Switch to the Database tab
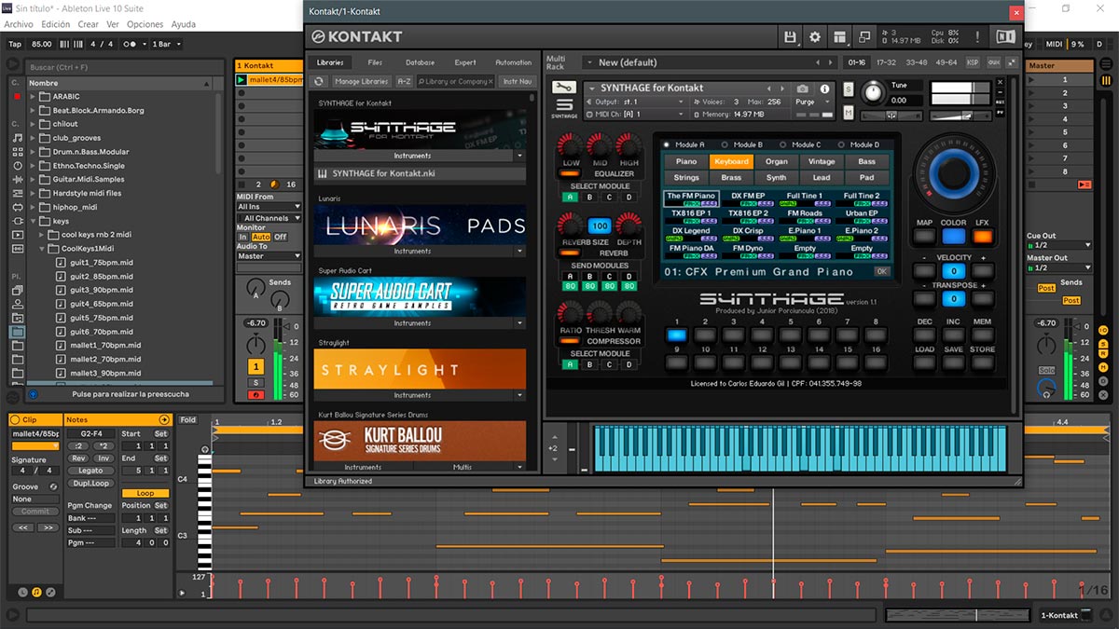This screenshot has height=629, width=1119. [420, 62]
